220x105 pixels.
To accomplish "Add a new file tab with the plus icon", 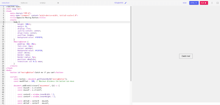I will (58, 3).
